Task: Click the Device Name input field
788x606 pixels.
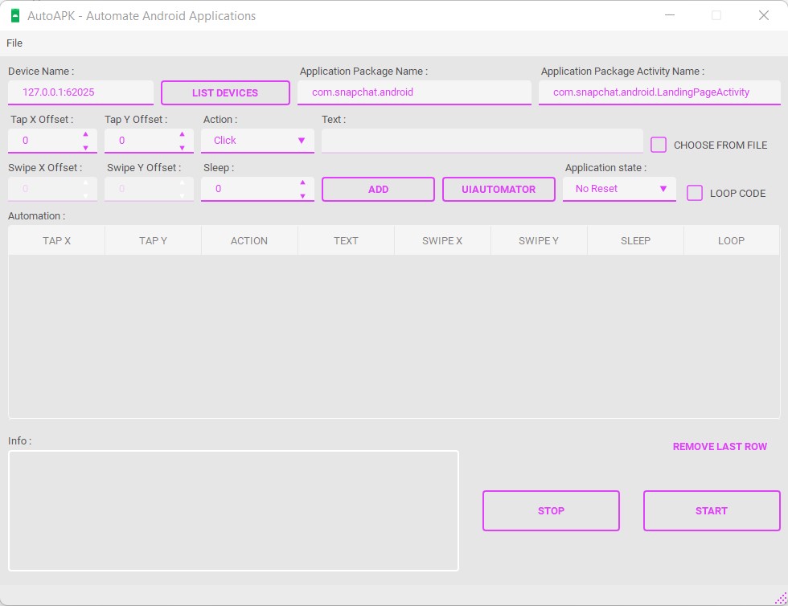Action: coord(80,92)
